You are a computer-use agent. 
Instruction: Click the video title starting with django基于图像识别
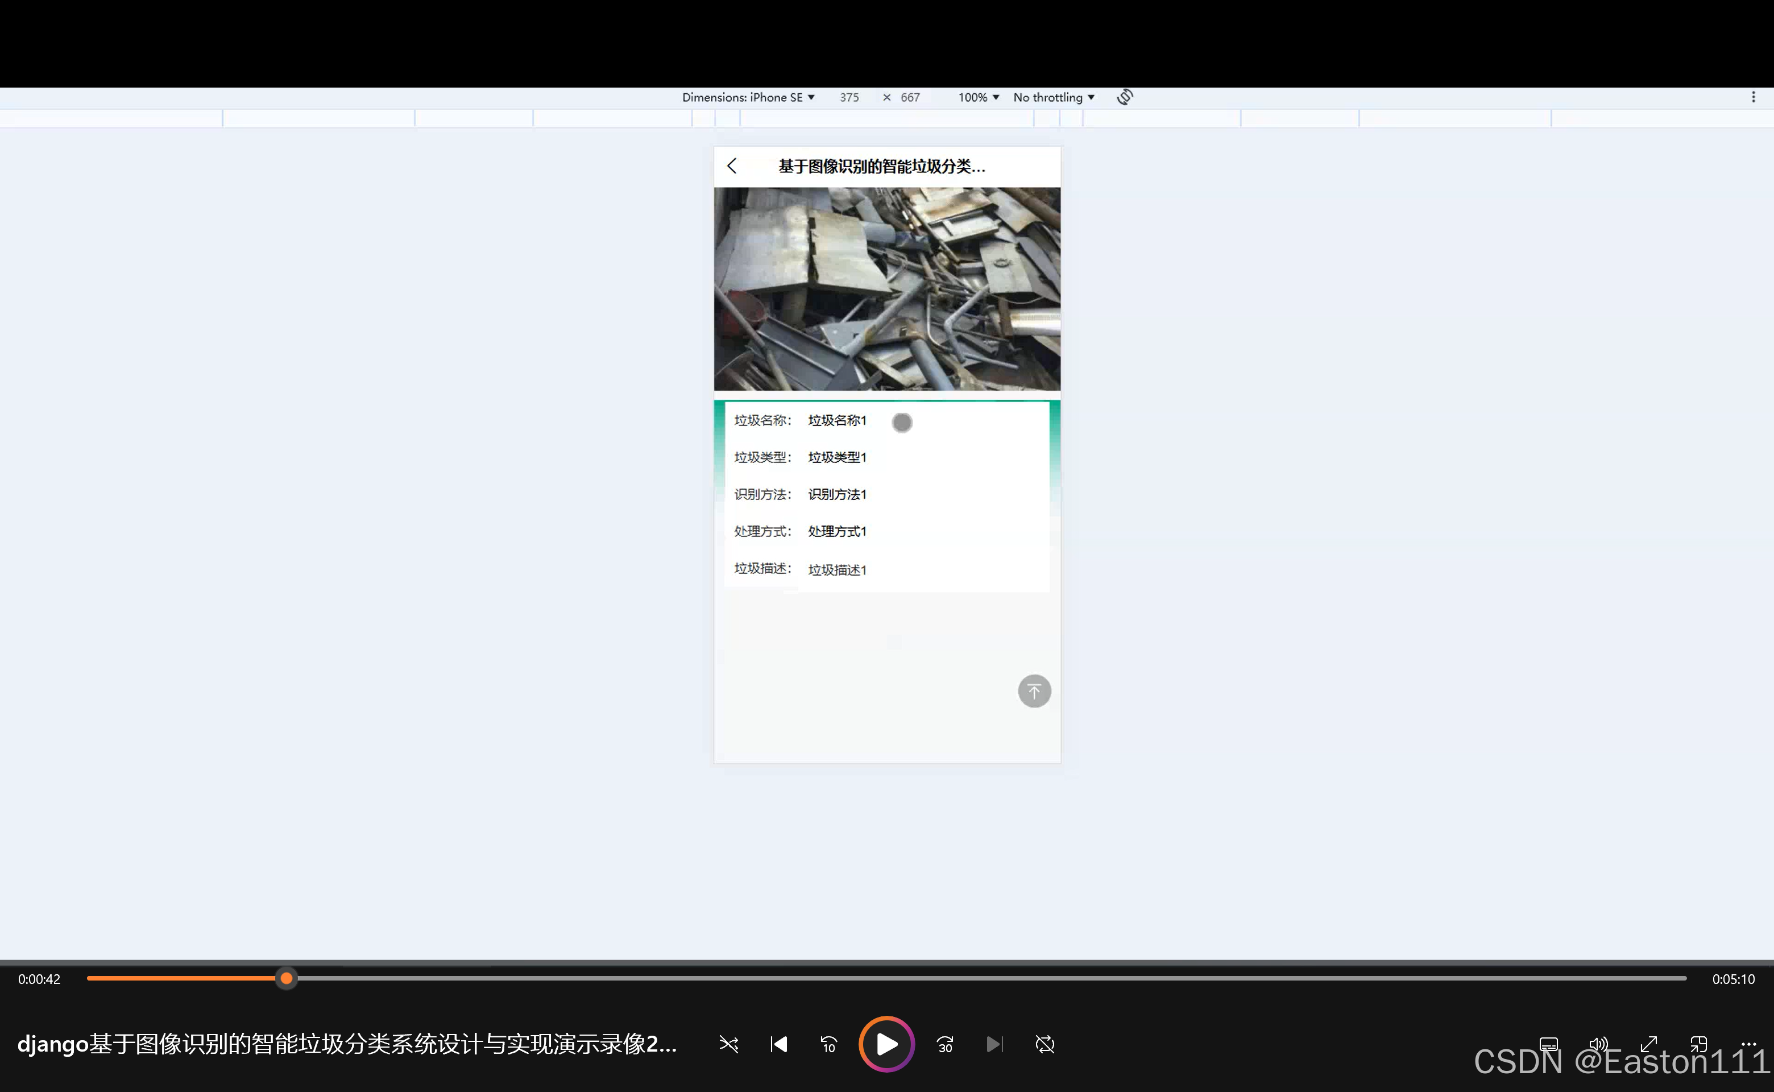[x=347, y=1044]
